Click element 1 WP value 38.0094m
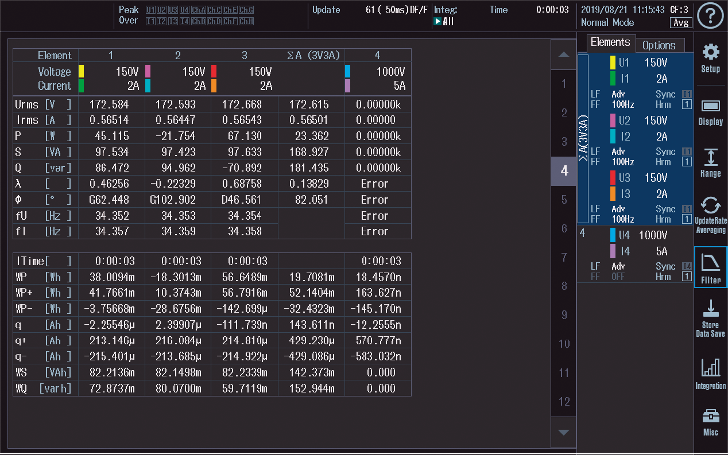 (111, 277)
